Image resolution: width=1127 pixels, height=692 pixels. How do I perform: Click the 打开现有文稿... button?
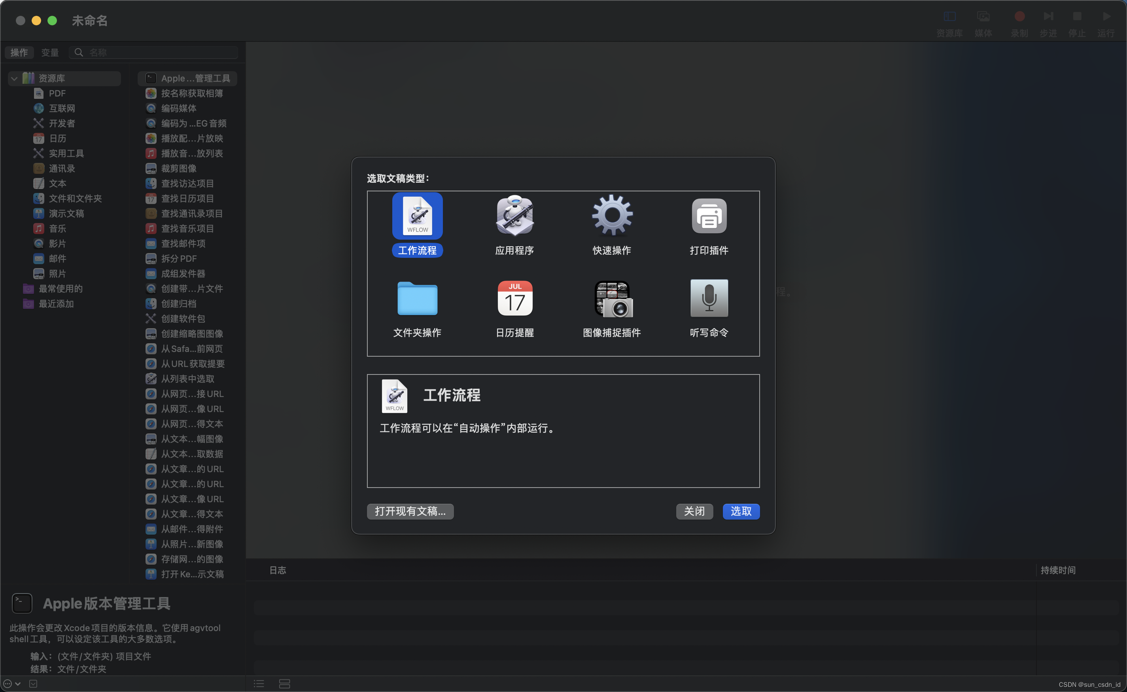point(410,511)
